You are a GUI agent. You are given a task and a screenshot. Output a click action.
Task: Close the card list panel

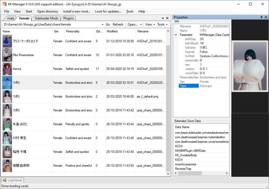coord(167,18)
